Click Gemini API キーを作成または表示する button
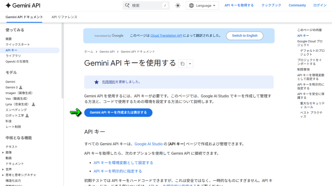Screen dimensions: 332x186 (118, 112)
